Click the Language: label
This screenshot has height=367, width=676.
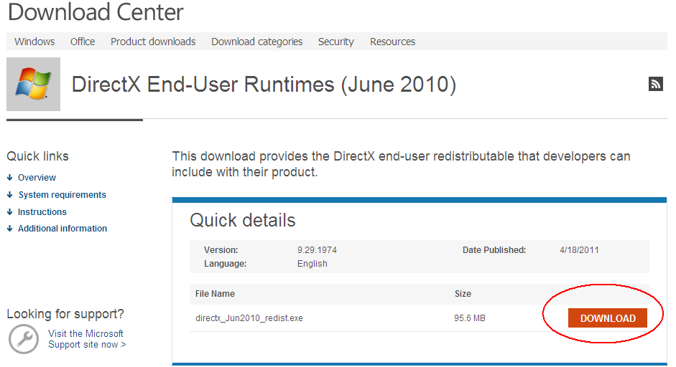[225, 264]
